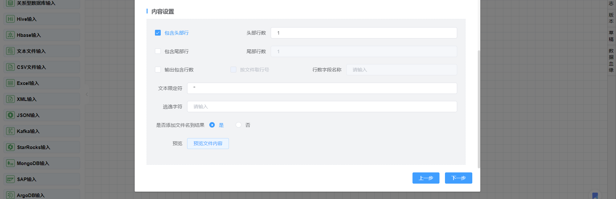Tick the 输出包含行数 checkbox

coord(158,70)
